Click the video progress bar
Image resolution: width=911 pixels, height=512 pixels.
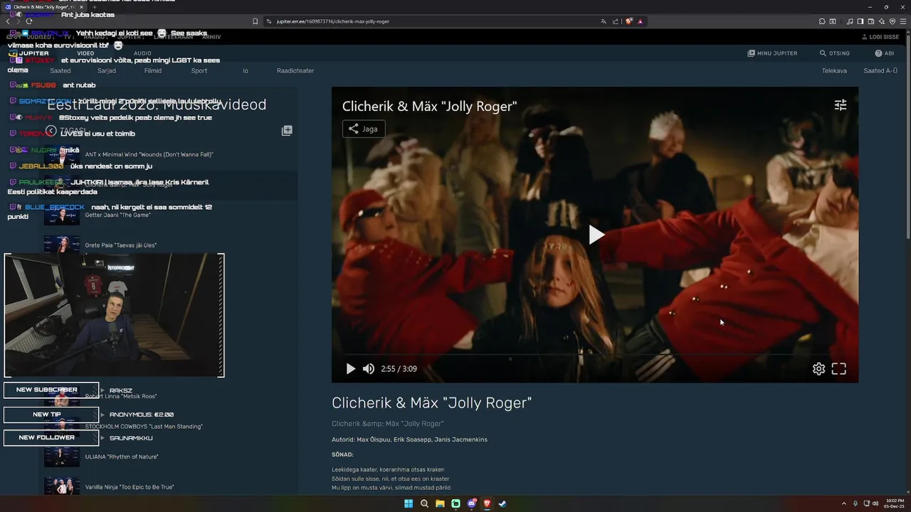594,353
